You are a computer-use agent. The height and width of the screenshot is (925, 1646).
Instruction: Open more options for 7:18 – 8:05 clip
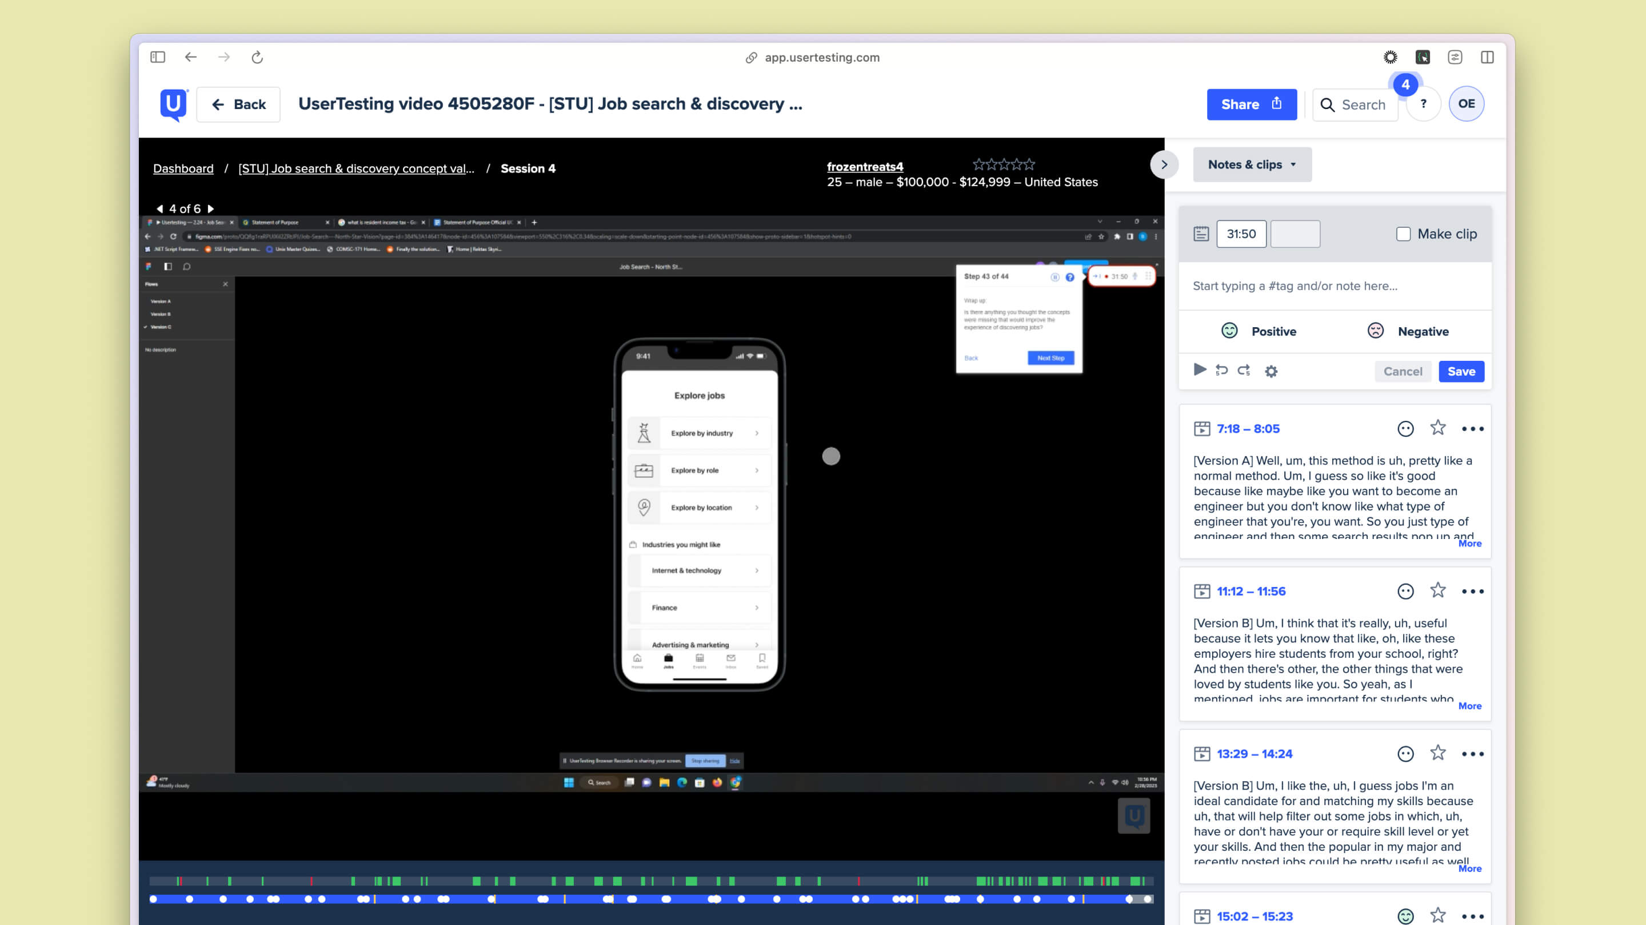(1473, 429)
